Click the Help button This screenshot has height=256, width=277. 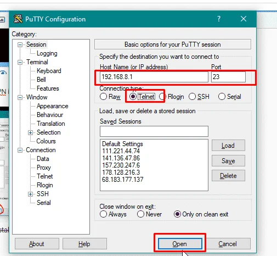pyautogui.click(x=84, y=244)
